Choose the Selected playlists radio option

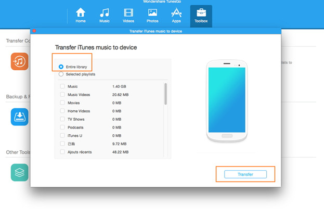point(61,74)
